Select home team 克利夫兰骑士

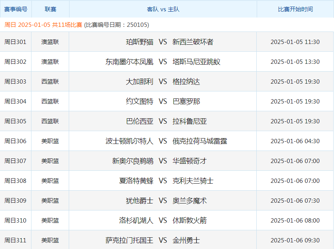(x=193, y=181)
